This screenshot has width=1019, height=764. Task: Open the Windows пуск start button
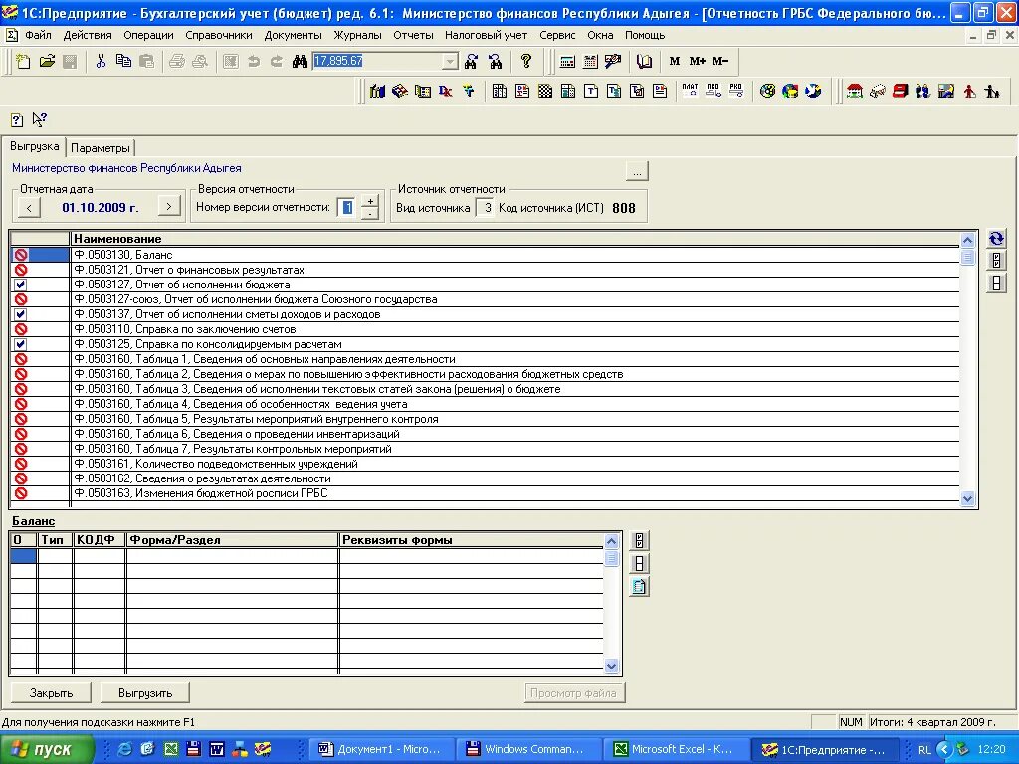tap(46, 749)
